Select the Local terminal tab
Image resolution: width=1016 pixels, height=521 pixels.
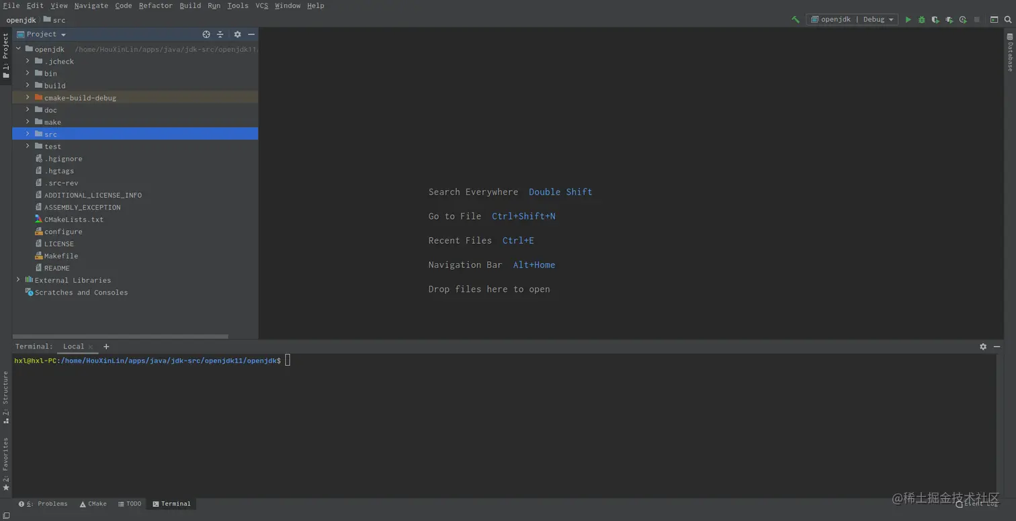[x=73, y=346]
